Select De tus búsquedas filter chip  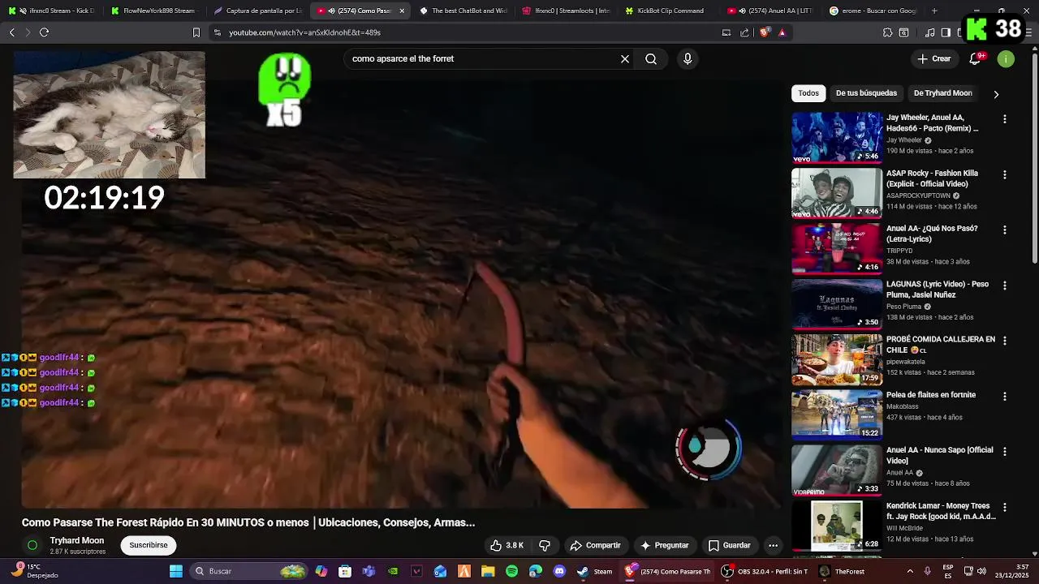click(x=866, y=93)
